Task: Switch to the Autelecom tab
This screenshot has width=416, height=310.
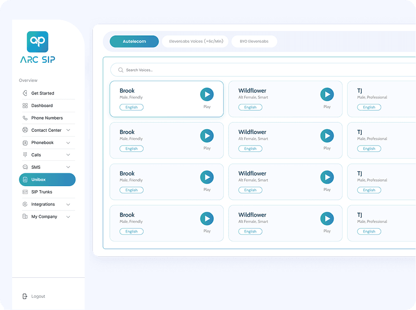Action: (134, 42)
